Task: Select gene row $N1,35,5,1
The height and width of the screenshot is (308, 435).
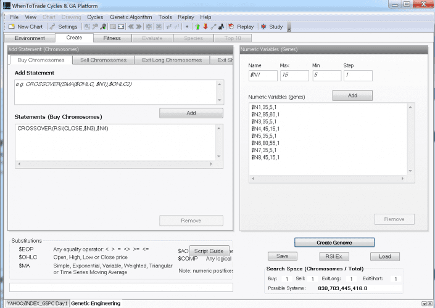Action: tap(264, 107)
